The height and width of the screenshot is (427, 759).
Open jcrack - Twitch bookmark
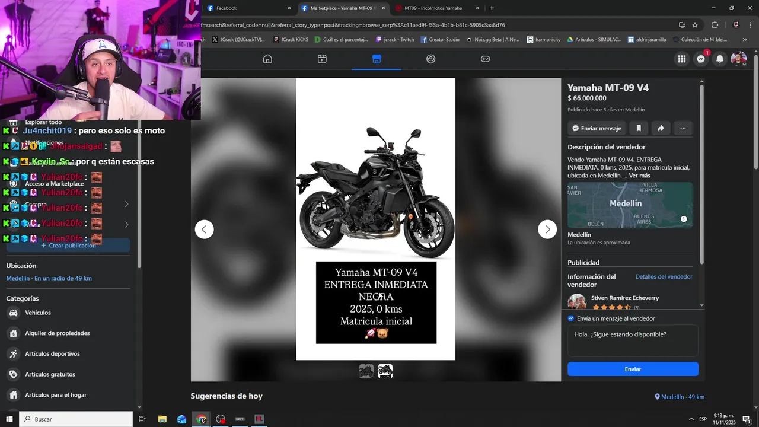[395, 40]
